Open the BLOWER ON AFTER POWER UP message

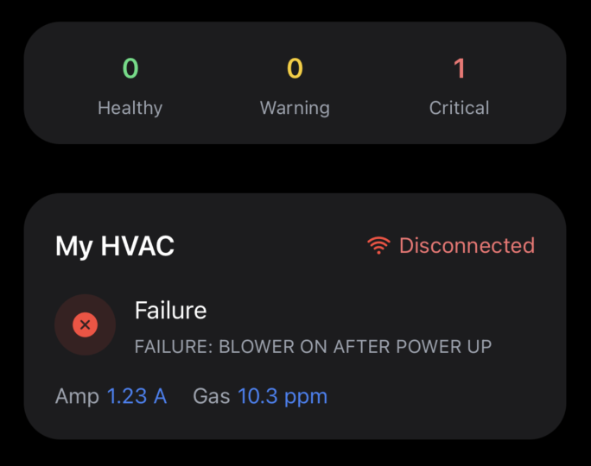[x=313, y=347]
